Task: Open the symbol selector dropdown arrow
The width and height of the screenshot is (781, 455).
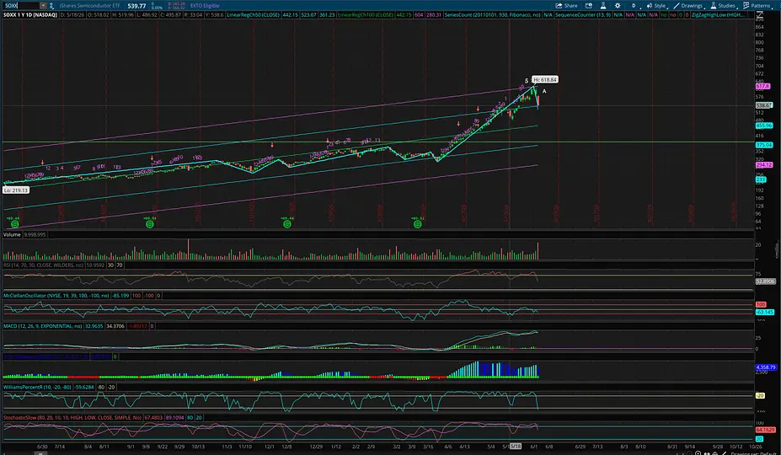Action: pyautogui.click(x=43, y=6)
